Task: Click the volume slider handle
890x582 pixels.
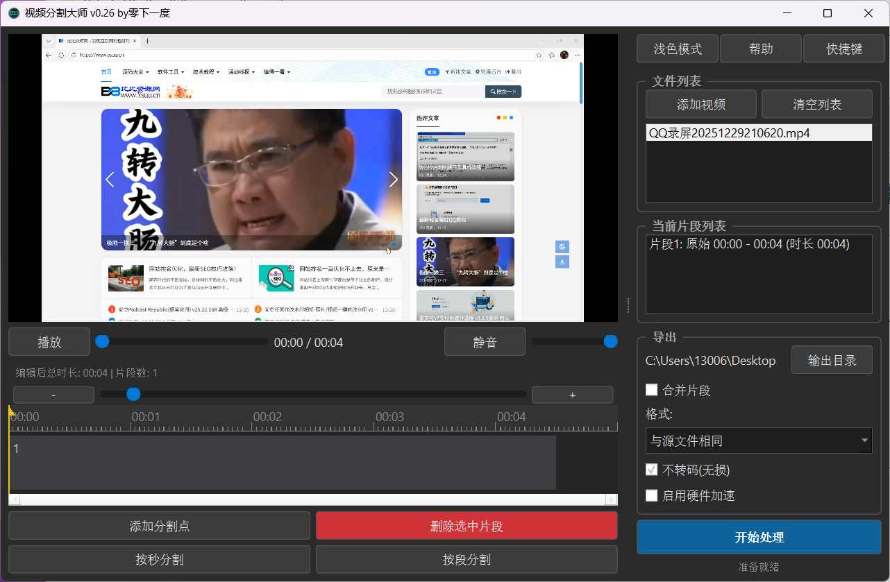Action: pos(611,341)
